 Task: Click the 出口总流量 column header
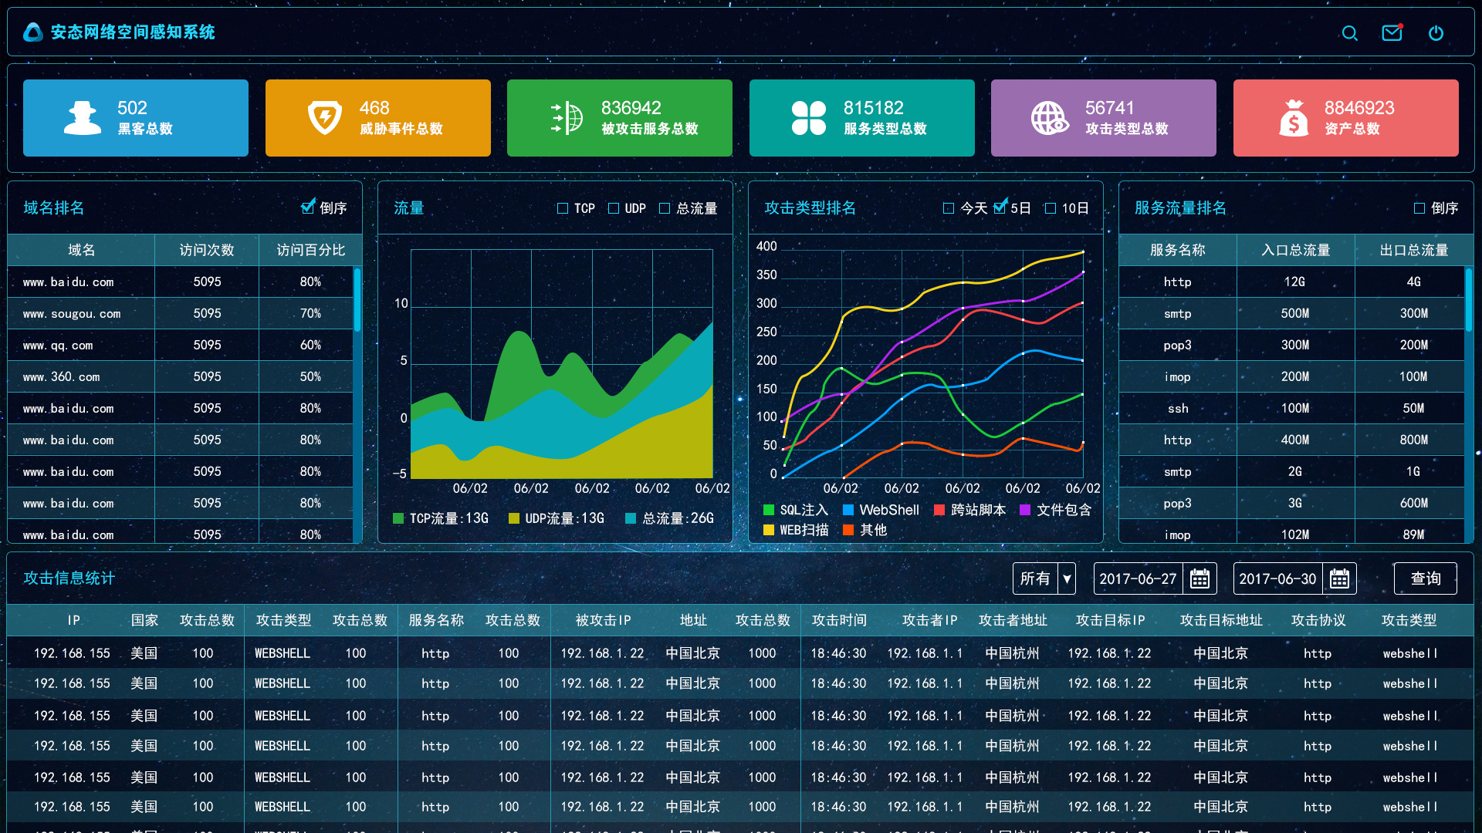coord(1414,250)
